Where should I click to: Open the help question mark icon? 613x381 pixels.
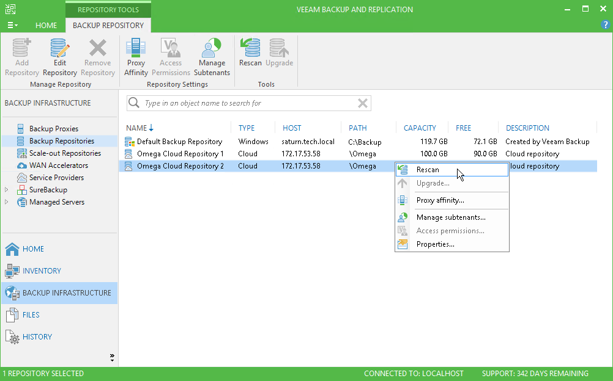tap(605, 24)
